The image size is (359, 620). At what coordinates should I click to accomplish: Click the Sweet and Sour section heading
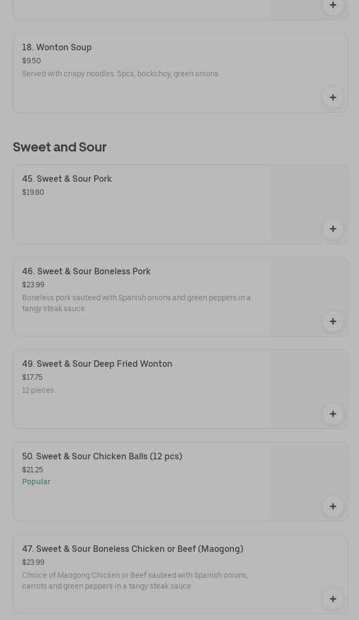coord(59,147)
